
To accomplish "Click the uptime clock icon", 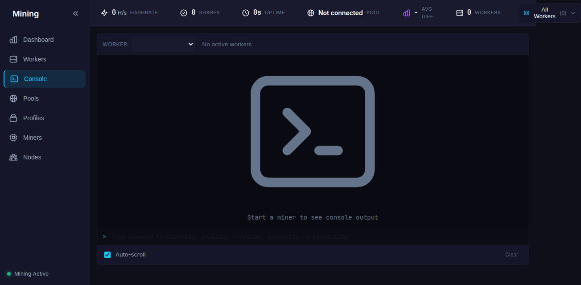I will coord(246,13).
